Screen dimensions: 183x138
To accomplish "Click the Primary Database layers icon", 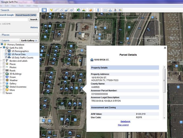I will tap(5, 44).
